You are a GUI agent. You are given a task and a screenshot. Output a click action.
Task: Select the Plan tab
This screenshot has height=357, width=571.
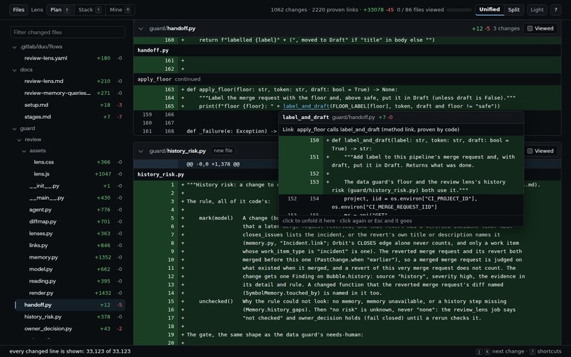60,10
